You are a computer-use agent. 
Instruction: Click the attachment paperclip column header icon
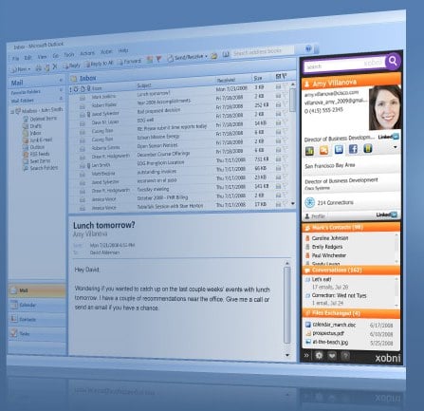pyautogui.click(x=88, y=89)
